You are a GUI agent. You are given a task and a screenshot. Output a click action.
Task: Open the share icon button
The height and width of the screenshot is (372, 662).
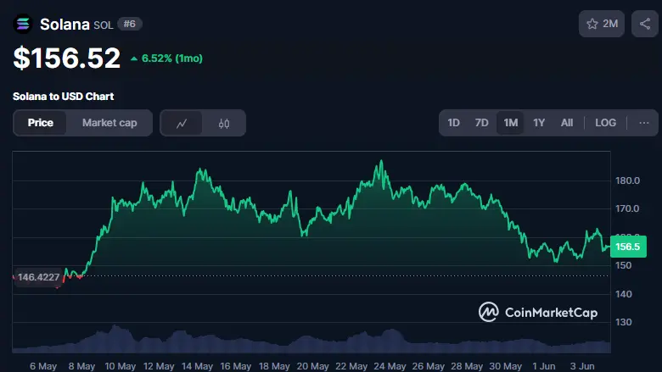tap(645, 24)
